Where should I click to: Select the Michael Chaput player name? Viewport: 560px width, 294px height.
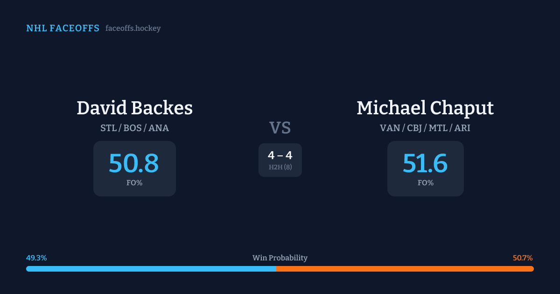point(425,108)
